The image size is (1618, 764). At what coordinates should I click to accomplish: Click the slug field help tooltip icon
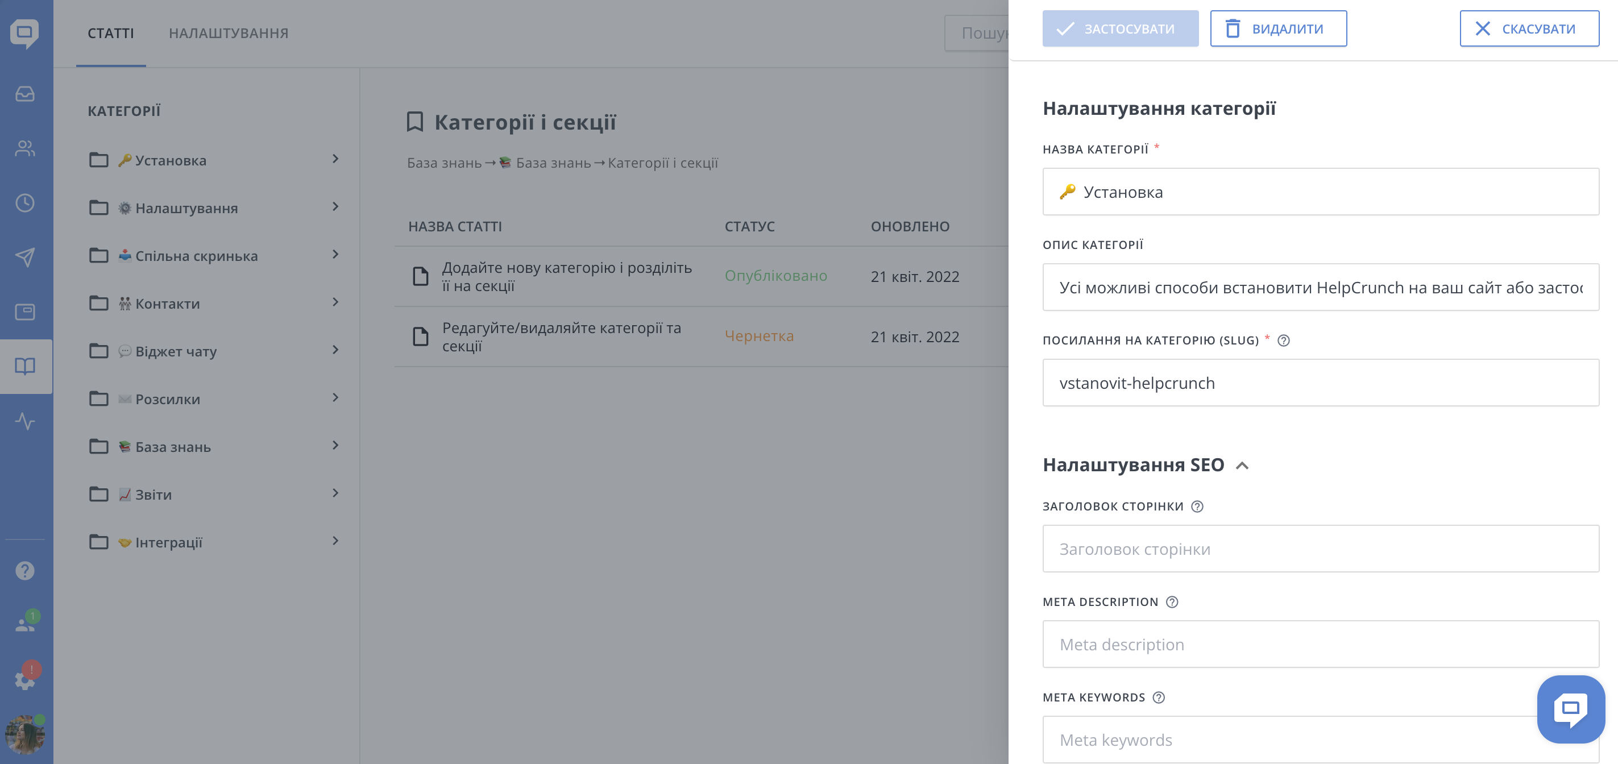pyautogui.click(x=1284, y=341)
